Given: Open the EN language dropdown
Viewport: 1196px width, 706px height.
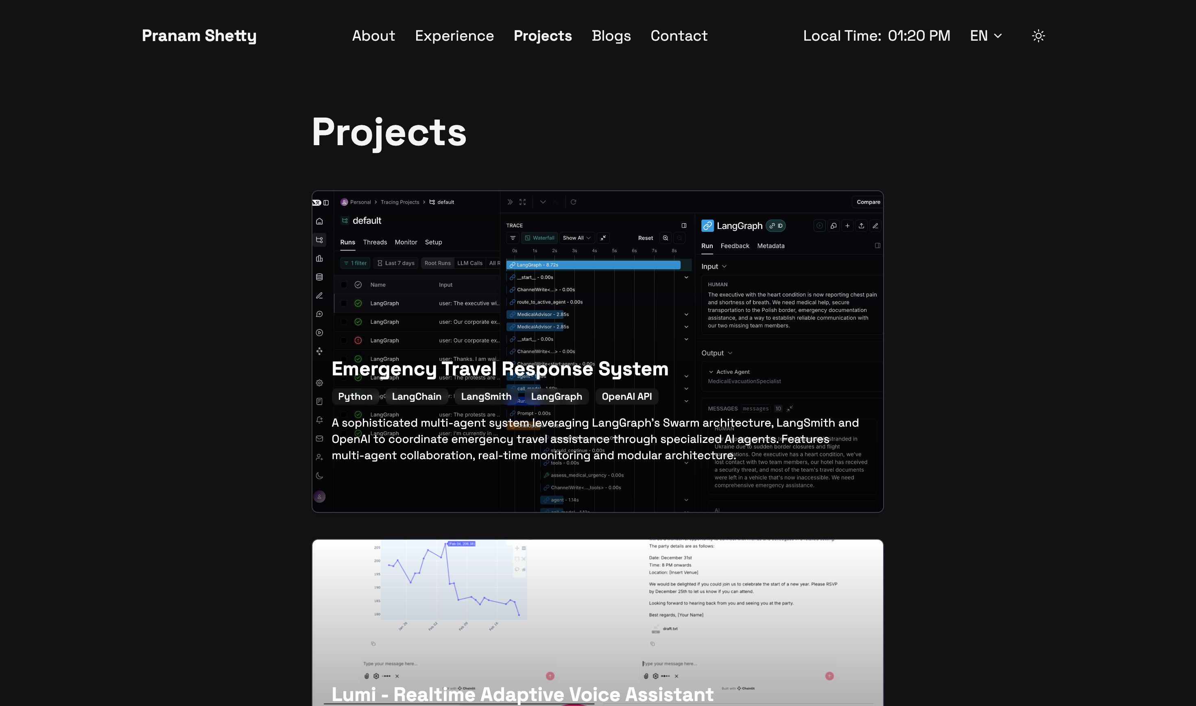Looking at the screenshot, I should tap(986, 36).
